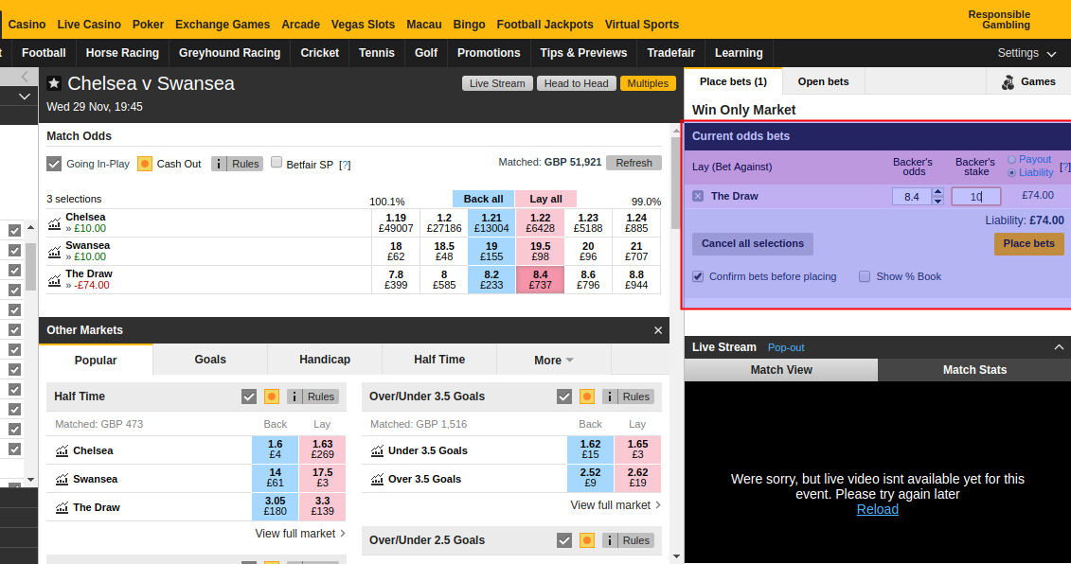Remove The Draw from the bet slip
The image size is (1071, 564).
coord(698,196)
